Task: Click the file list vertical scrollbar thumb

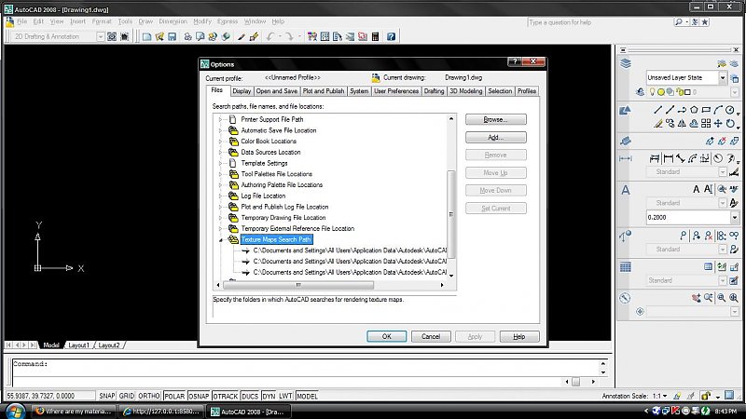Action: click(451, 214)
